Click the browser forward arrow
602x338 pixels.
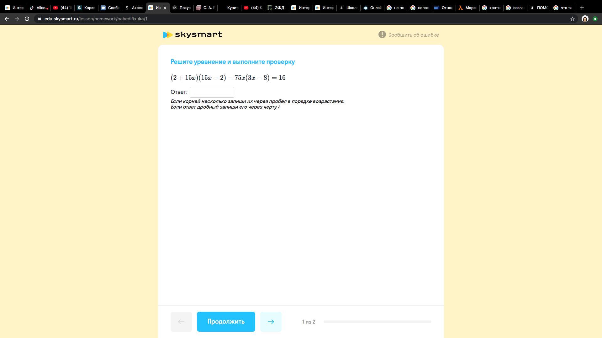17,19
